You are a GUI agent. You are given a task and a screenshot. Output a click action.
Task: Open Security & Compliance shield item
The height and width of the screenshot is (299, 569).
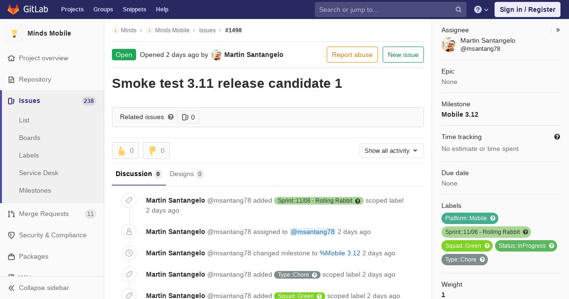(52, 235)
